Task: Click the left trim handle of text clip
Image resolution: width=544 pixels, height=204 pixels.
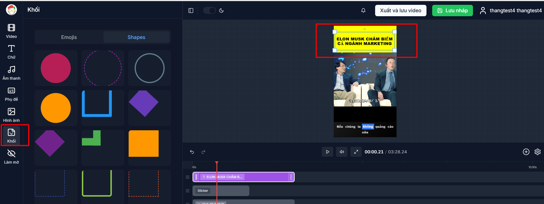Action: coord(196,177)
